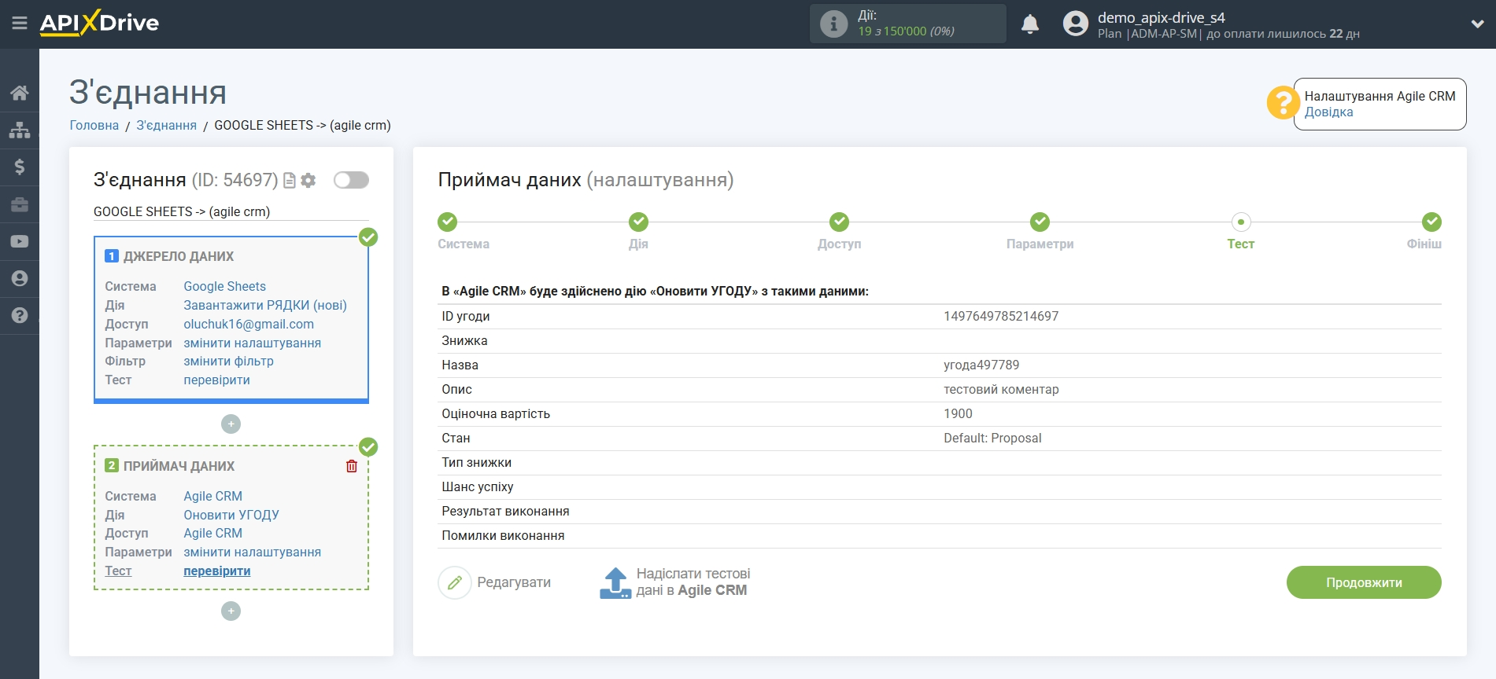Click the ApiX-Drive logo

pyautogui.click(x=99, y=23)
